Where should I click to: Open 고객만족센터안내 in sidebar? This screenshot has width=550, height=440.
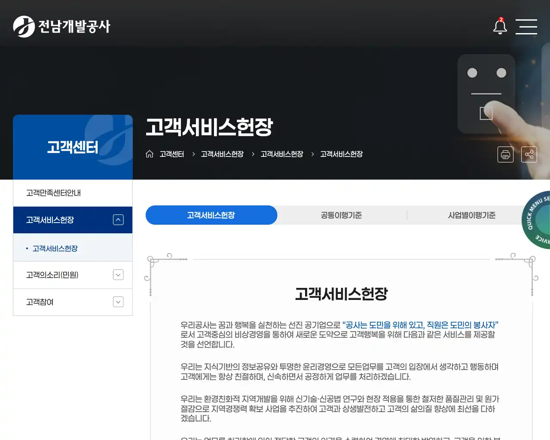[x=73, y=193]
